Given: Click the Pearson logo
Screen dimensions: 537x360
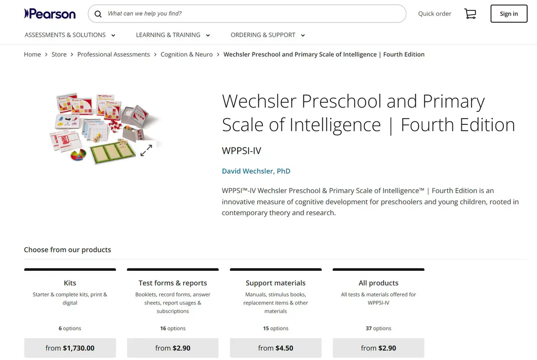Looking at the screenshot, I should pos(49,14).
